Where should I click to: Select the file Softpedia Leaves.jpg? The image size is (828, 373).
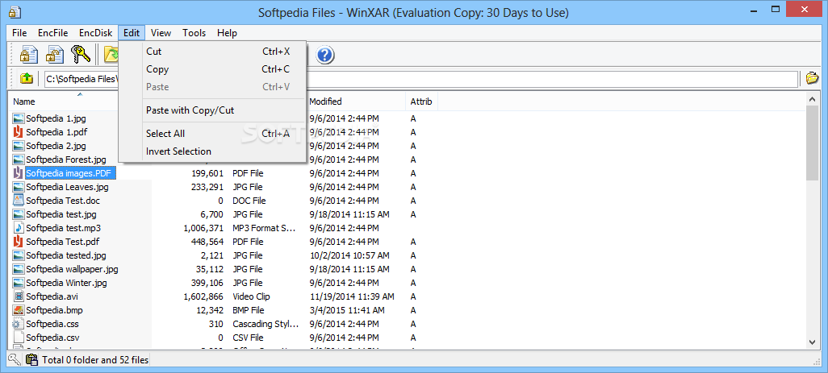click(67, 187)
